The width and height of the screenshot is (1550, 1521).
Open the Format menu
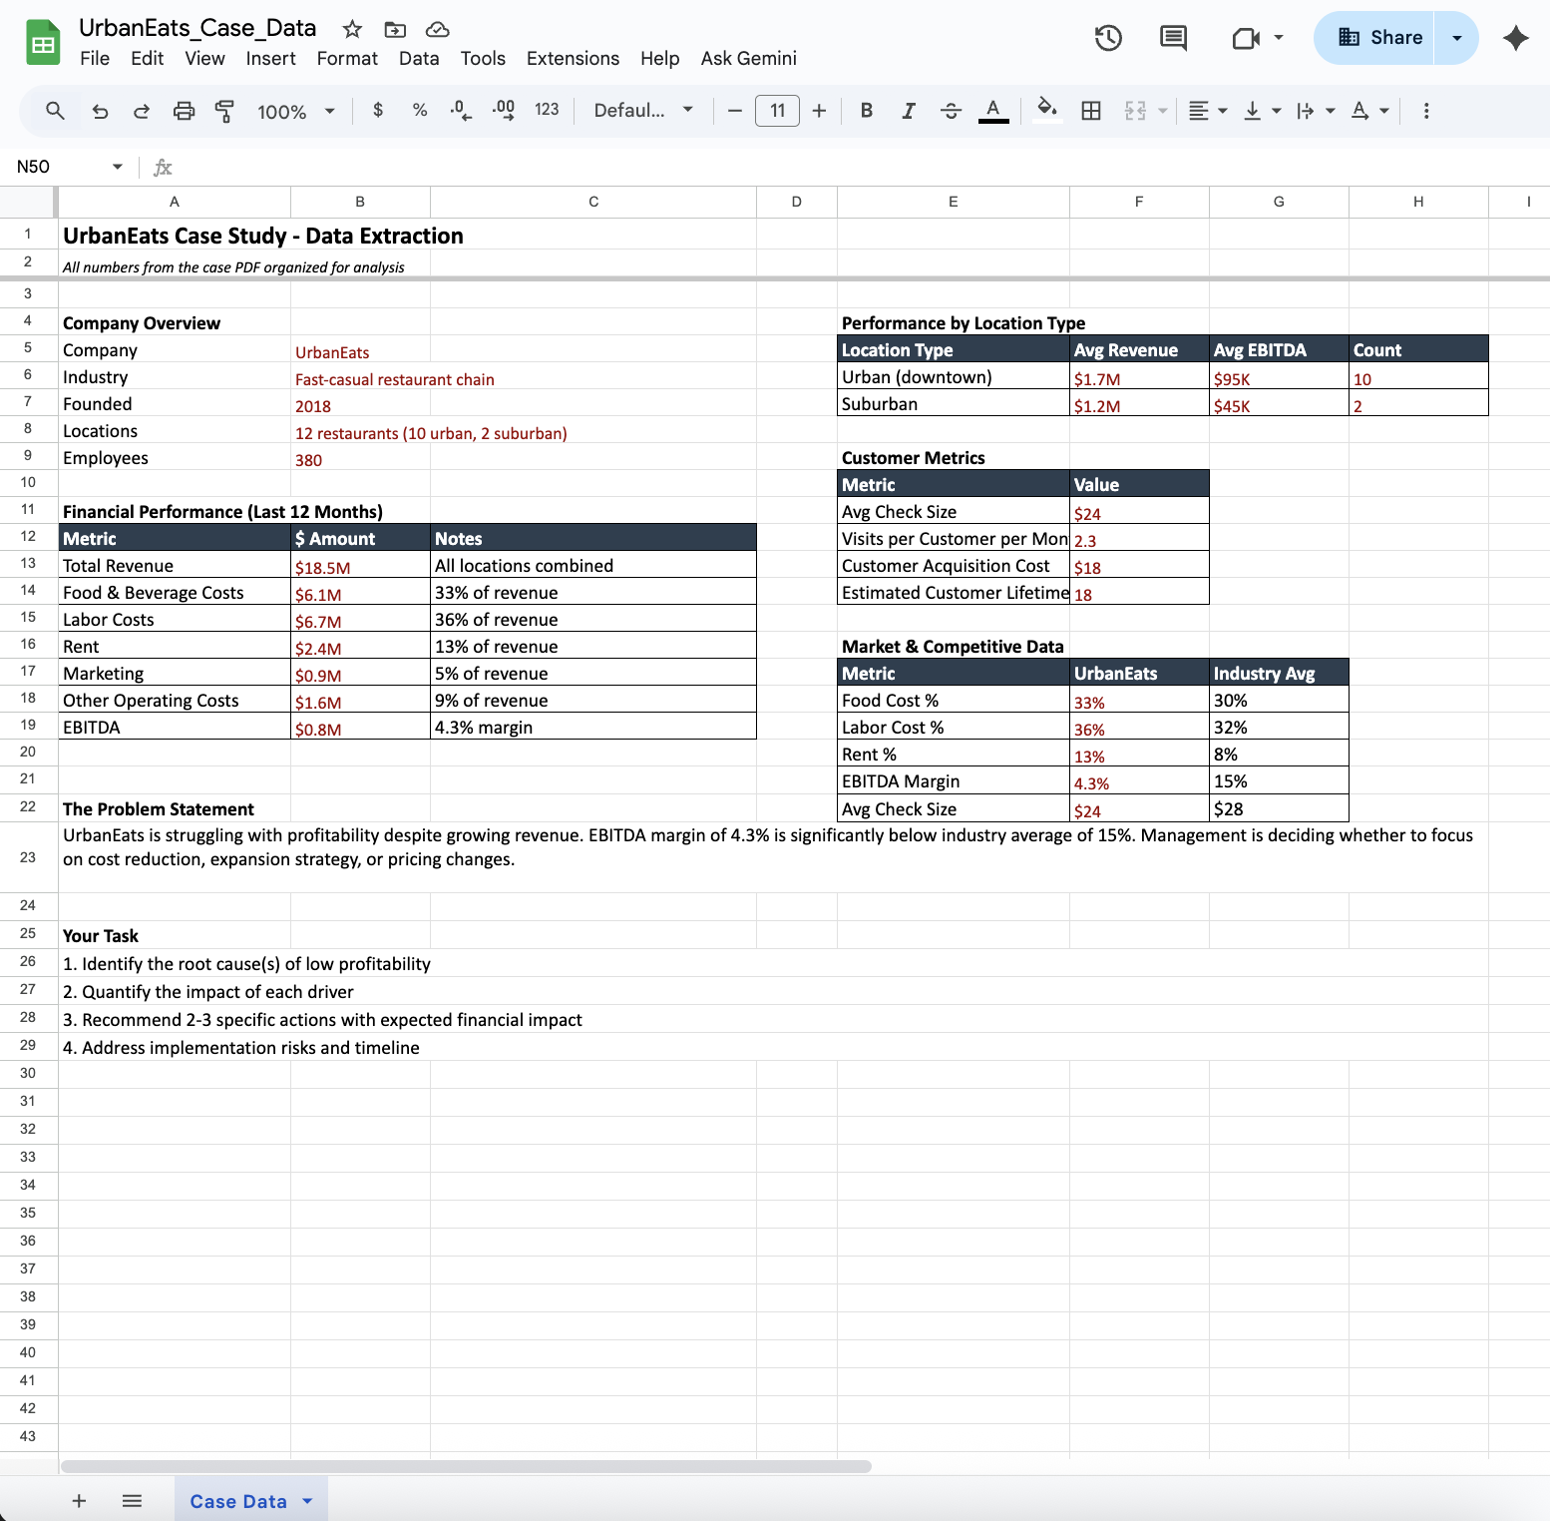pyautogui.click(x=347, y=58)
